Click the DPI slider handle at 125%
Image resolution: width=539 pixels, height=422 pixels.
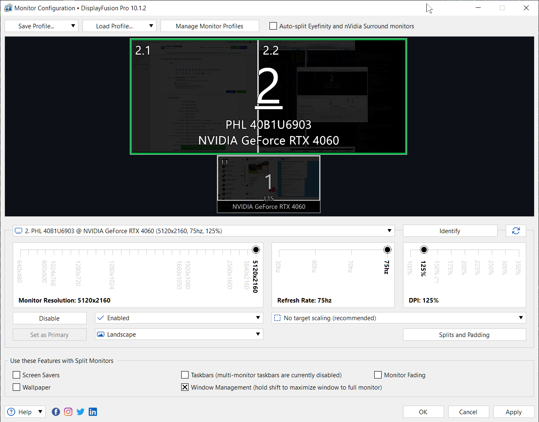(424, 250)
